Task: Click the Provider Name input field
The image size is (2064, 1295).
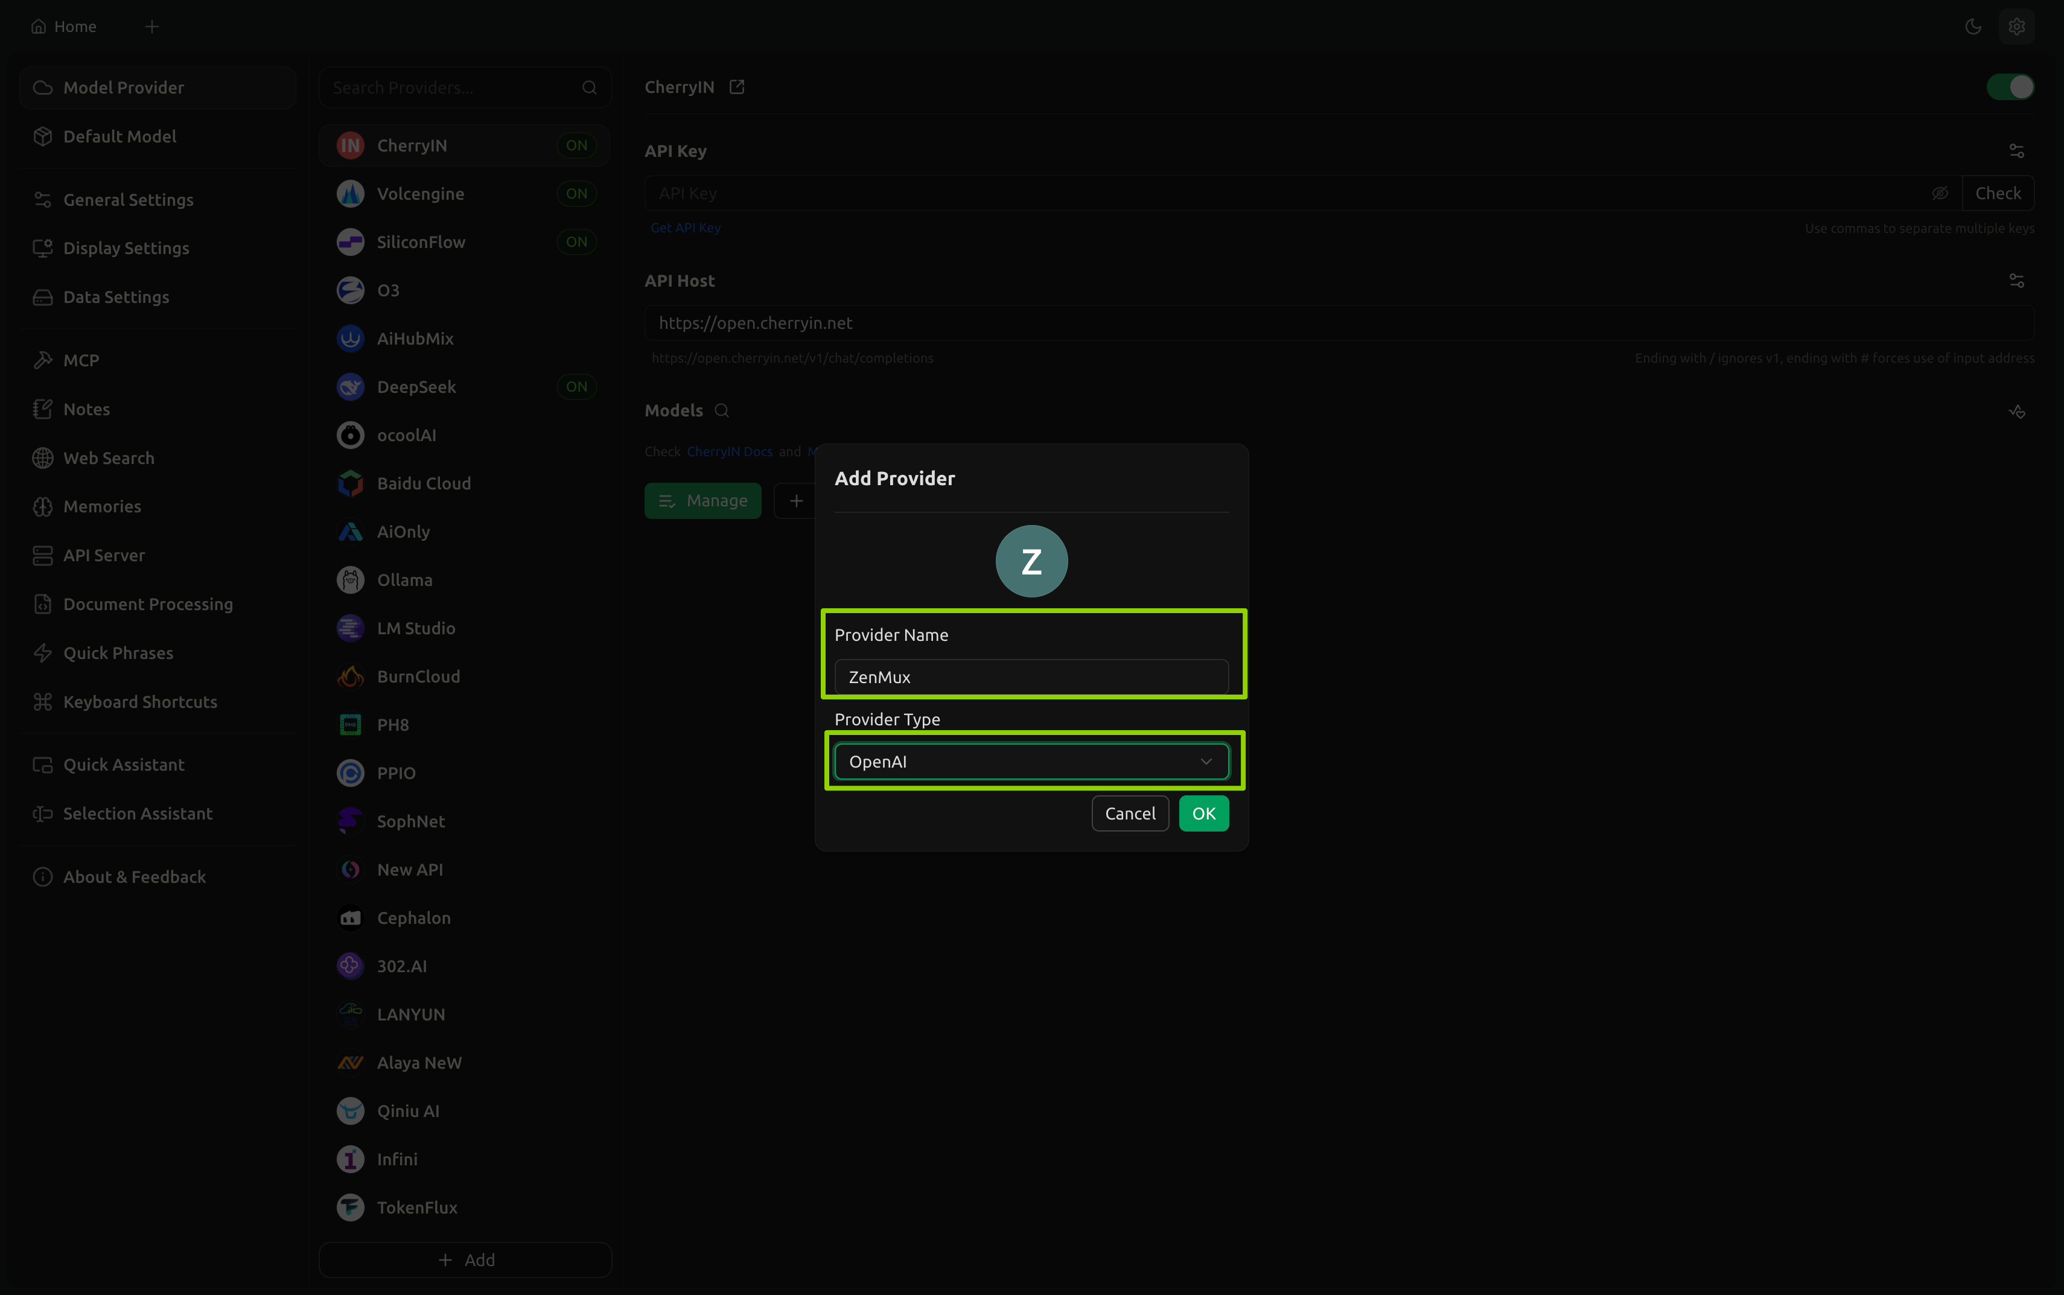Action: 1031,676
